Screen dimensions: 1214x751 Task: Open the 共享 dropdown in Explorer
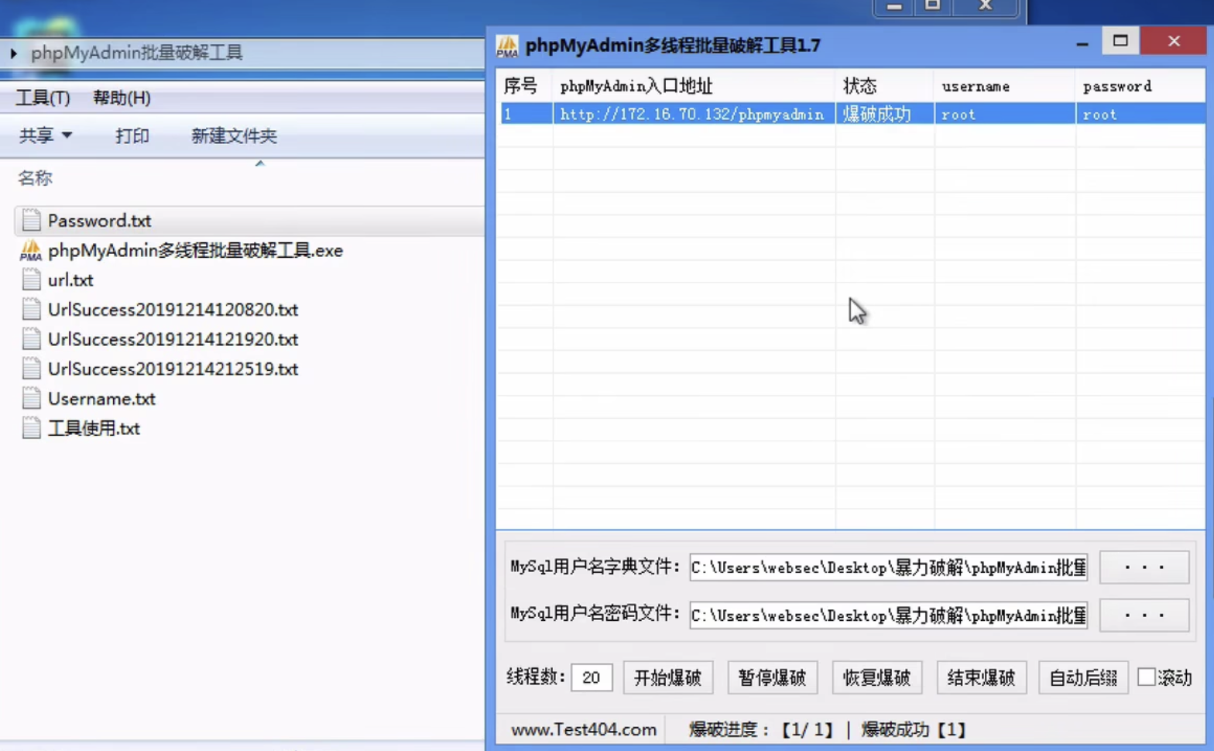pyautogui.click(x=46, y=135)
